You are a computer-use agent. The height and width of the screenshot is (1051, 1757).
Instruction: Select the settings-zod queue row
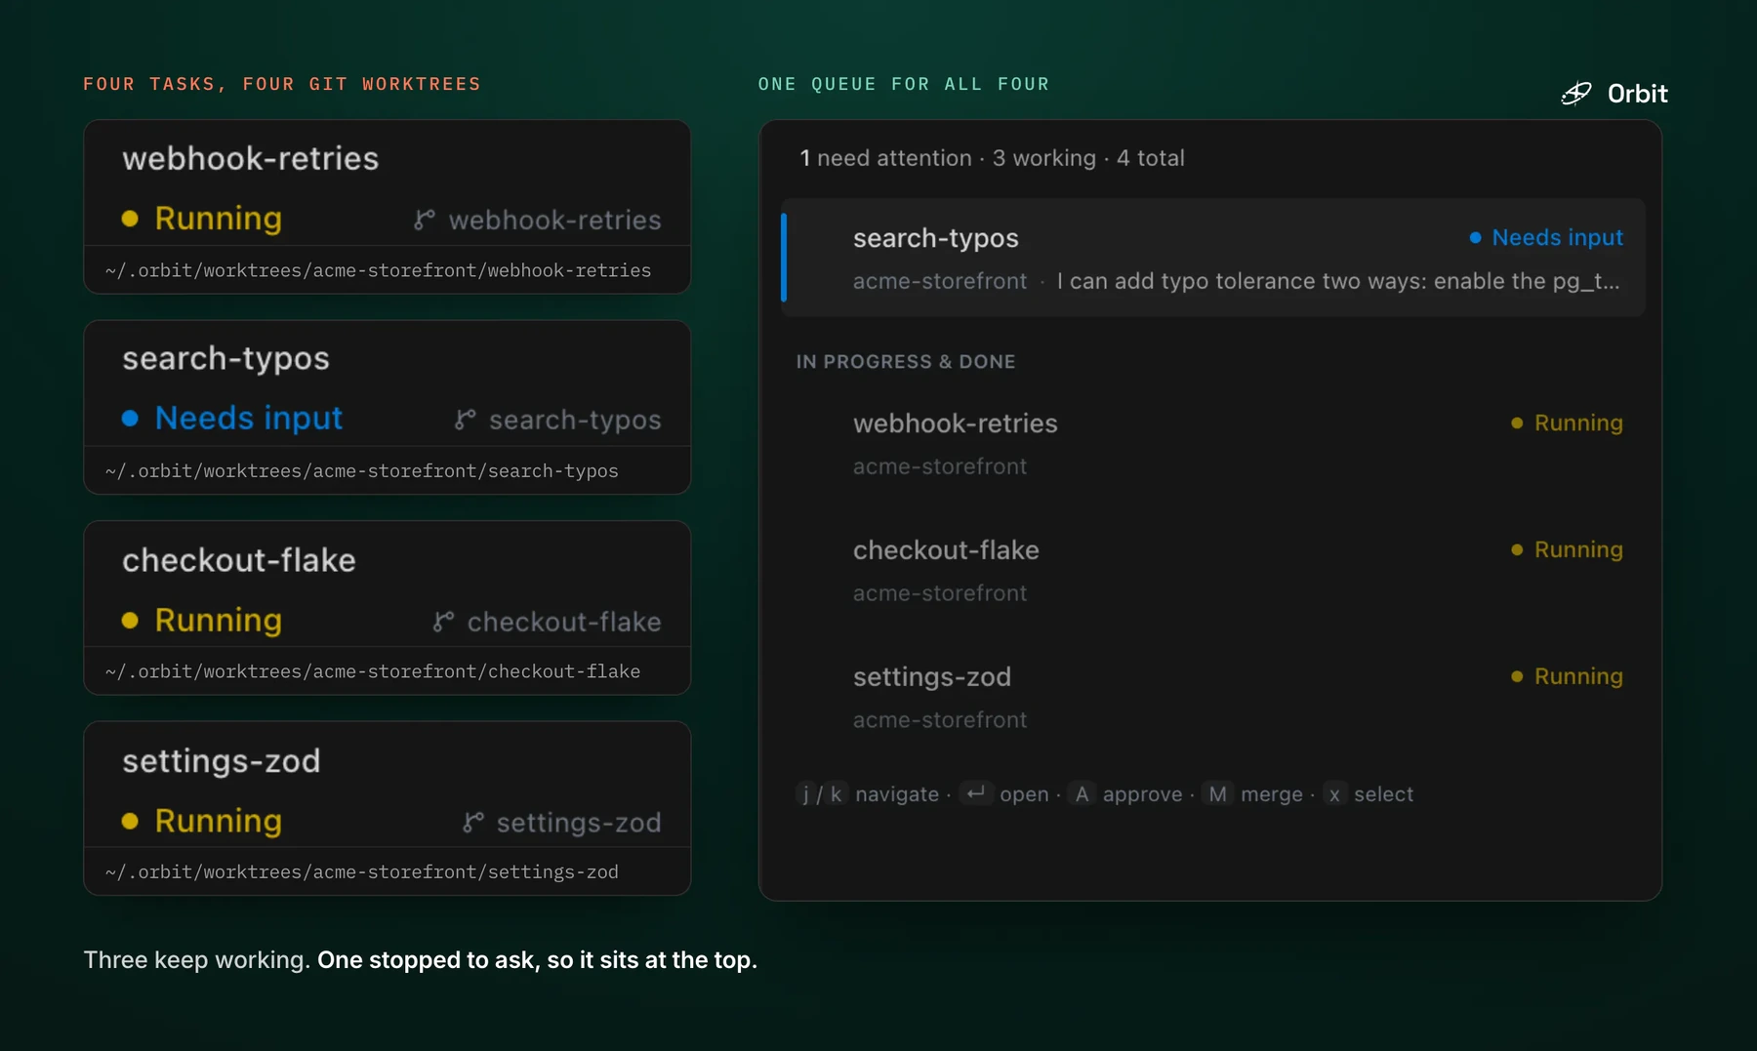point(1213,698)
